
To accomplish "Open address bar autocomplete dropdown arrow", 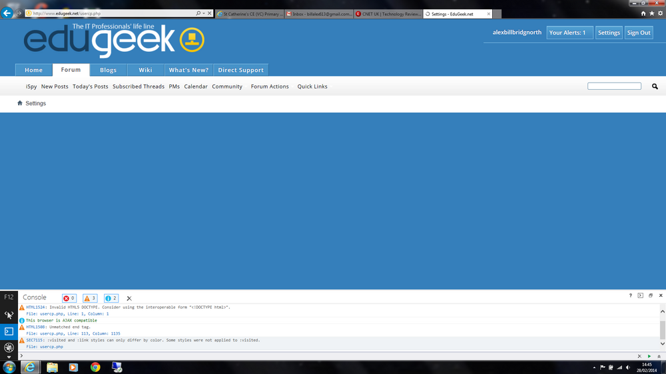I will pyautogui.click(x=203, y=13).
